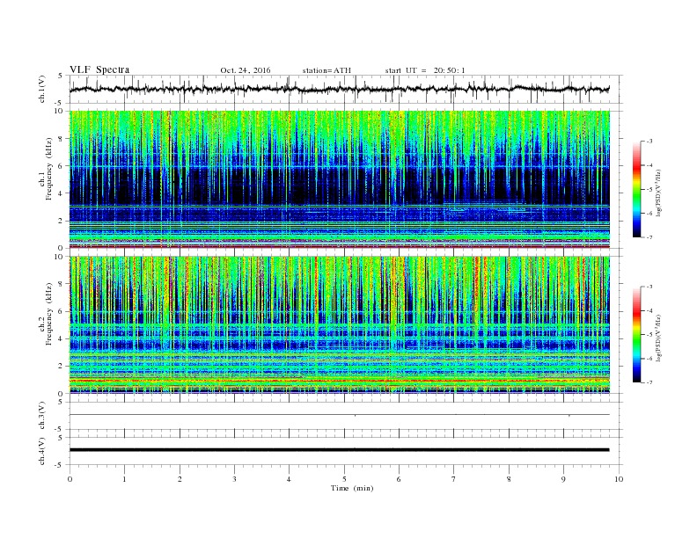Click the '-7' tick on ch.1 colorbar
This screenshot has width=697, height=538.
649,237
